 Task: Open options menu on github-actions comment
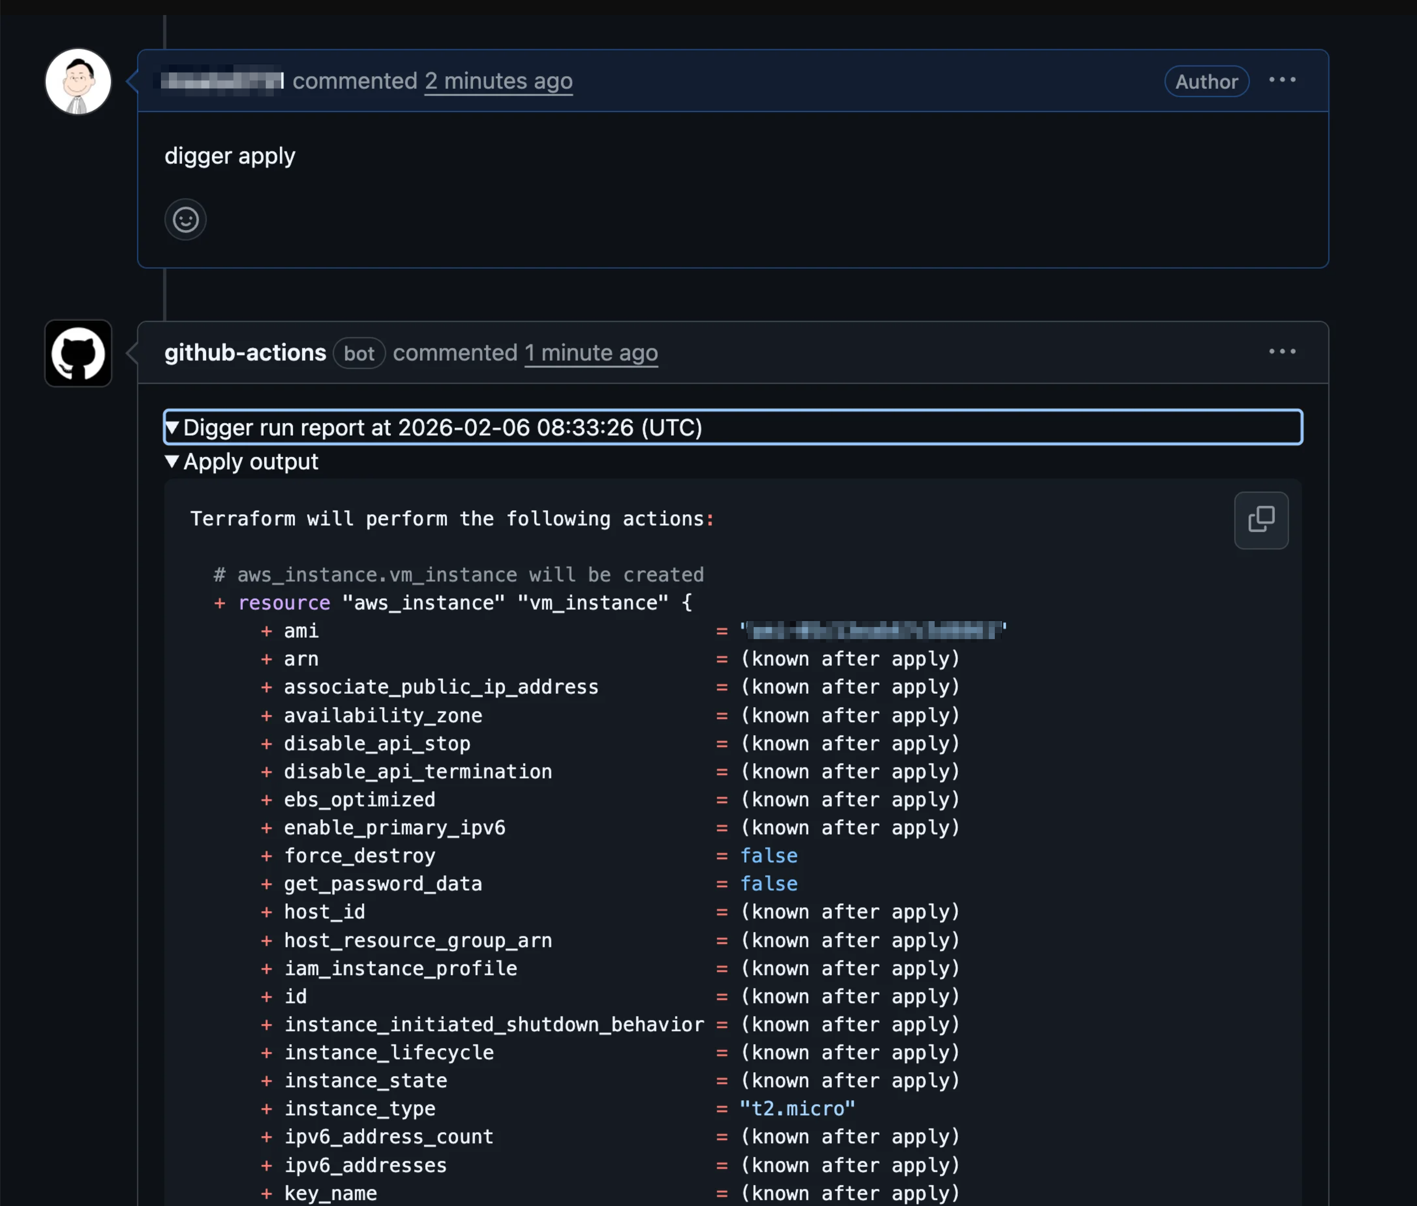point(1282,351)
